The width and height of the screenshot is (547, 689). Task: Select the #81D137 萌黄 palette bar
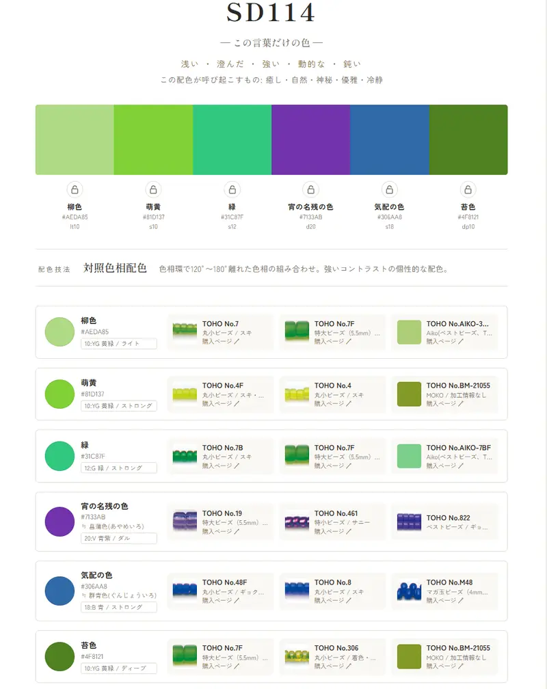click(x=153, y=139)
